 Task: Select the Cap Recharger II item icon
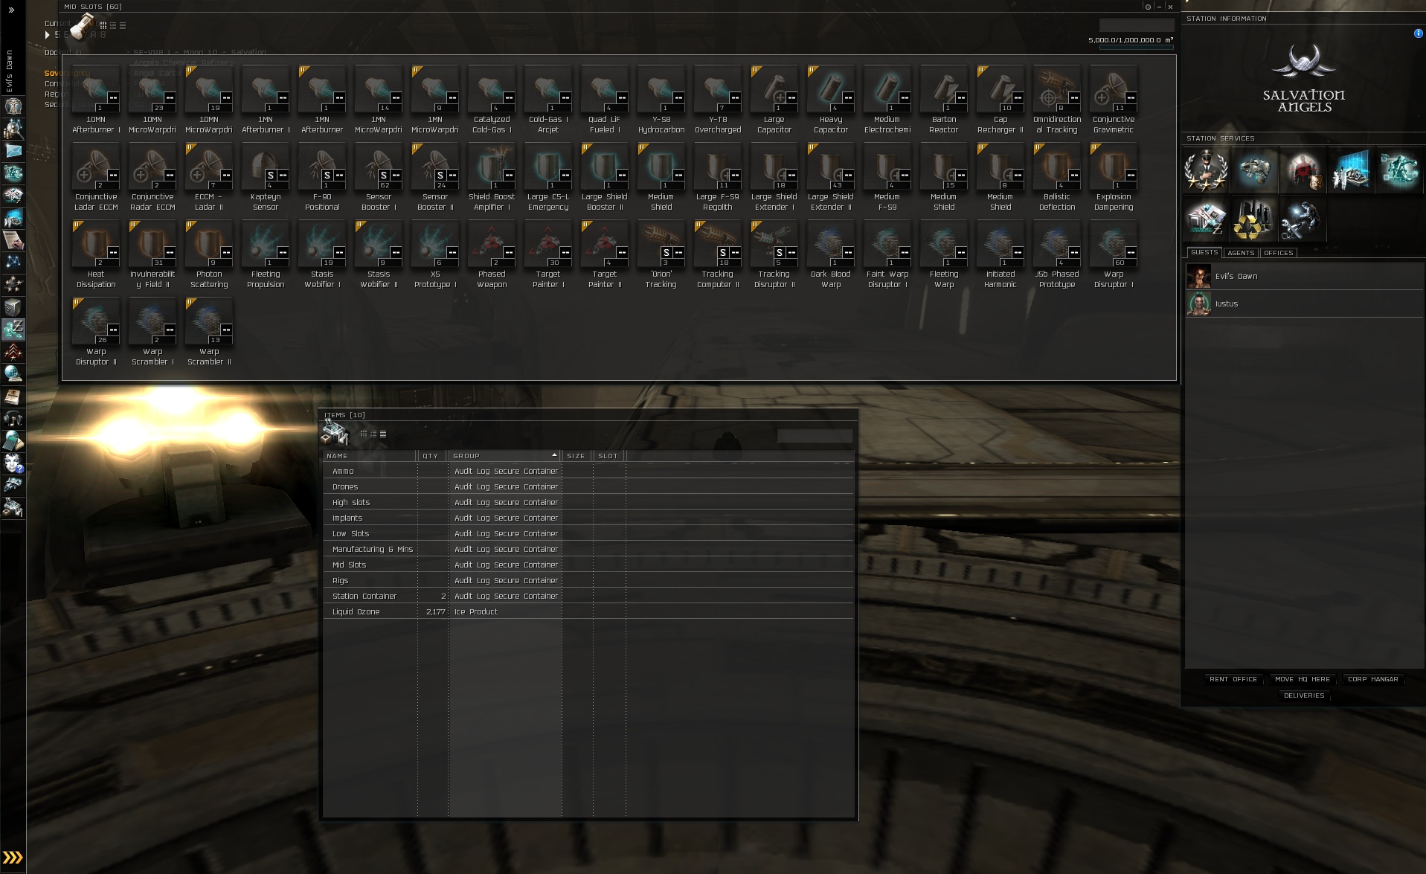(x=1001, y=89)
